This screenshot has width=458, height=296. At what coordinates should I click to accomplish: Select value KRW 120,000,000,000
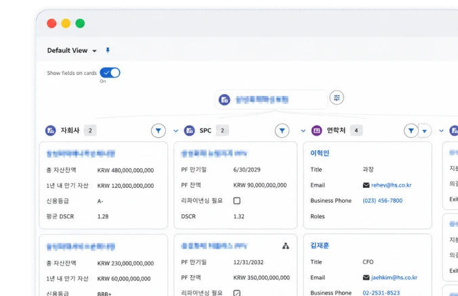click(x=125, y=186)
